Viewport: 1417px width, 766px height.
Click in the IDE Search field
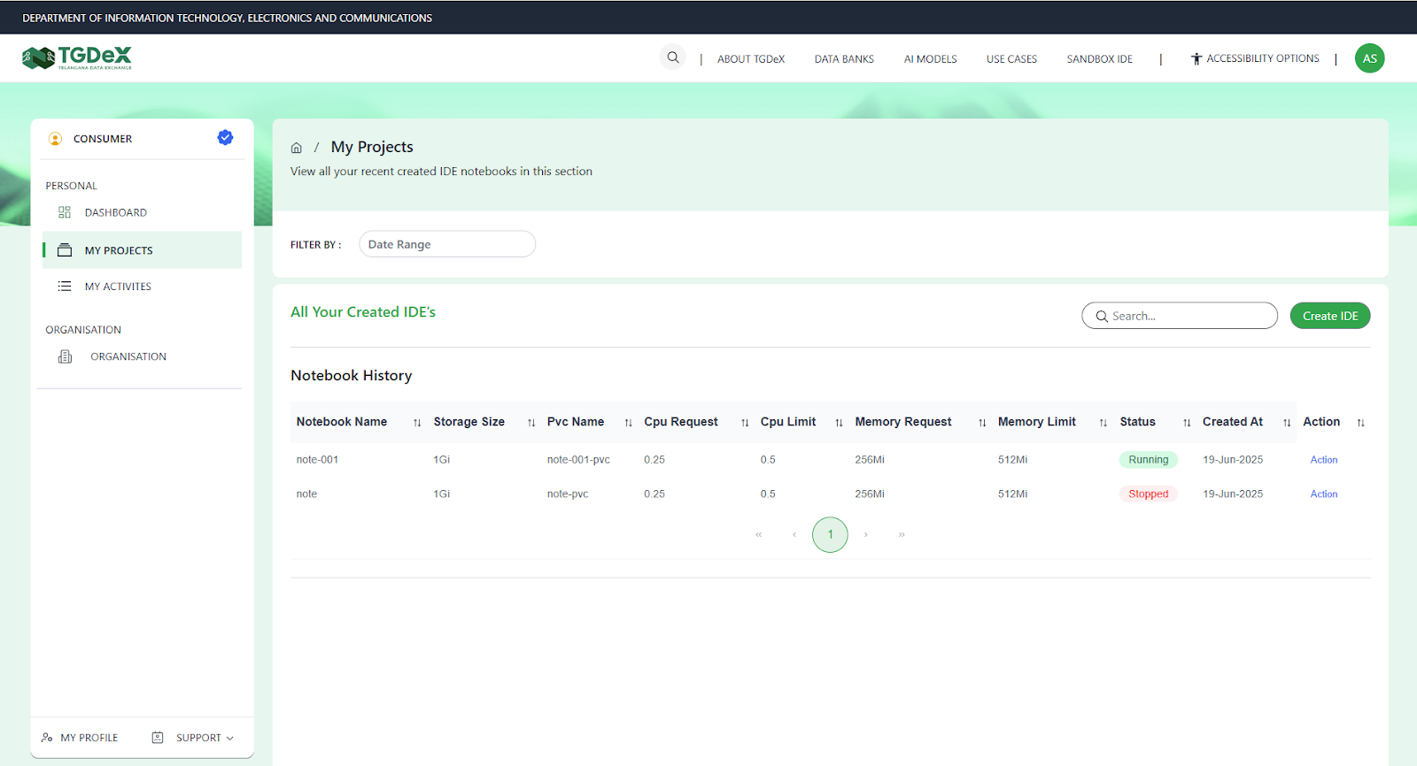pos(1187,316)
